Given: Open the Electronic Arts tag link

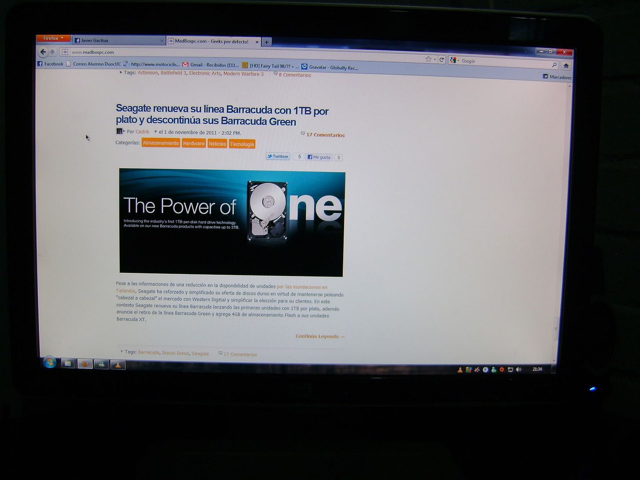Looking at the screenshot, I should tap(205, 73).
